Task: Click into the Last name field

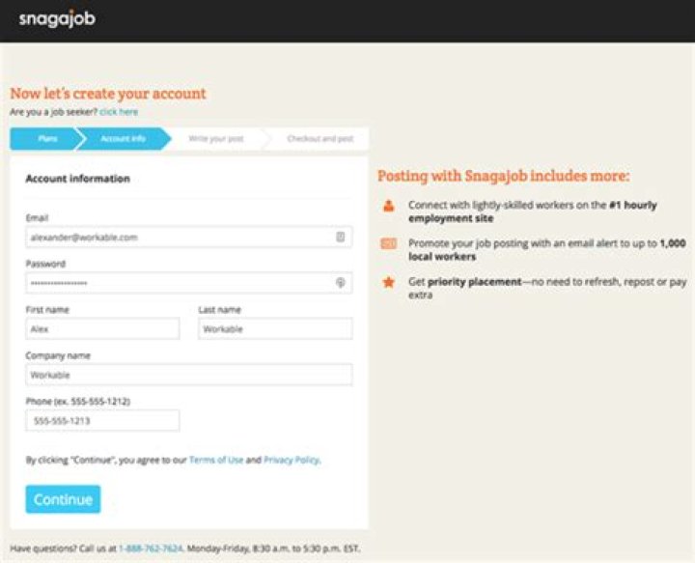Action: tap(275, 329)
